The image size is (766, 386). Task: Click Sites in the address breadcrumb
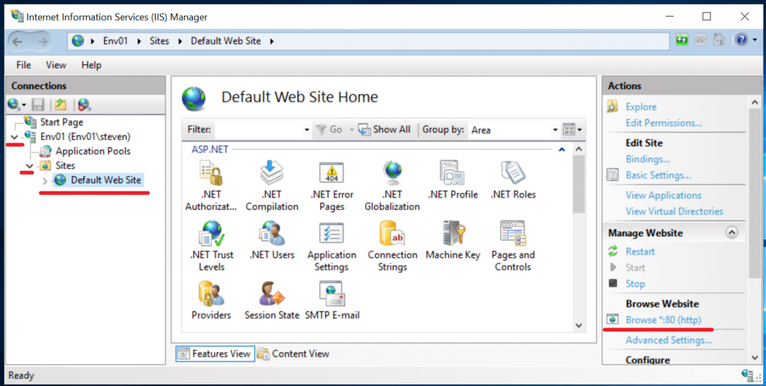pyautogui.click(x=159, y=41)
